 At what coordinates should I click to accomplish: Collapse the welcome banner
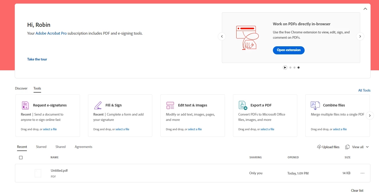coord(365,9)
